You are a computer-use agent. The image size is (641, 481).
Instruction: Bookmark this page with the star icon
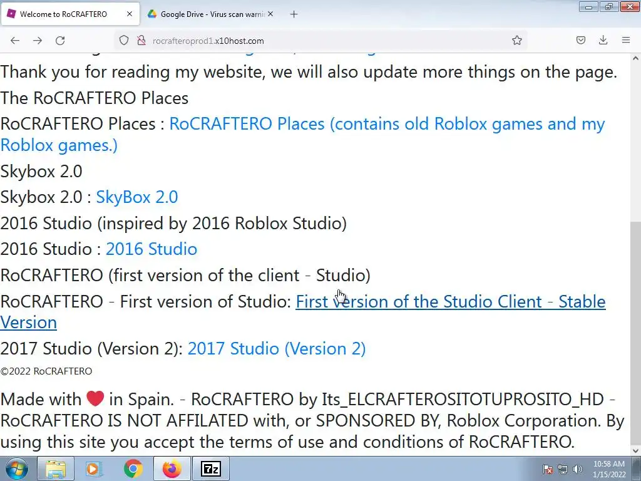coord(516,40)
